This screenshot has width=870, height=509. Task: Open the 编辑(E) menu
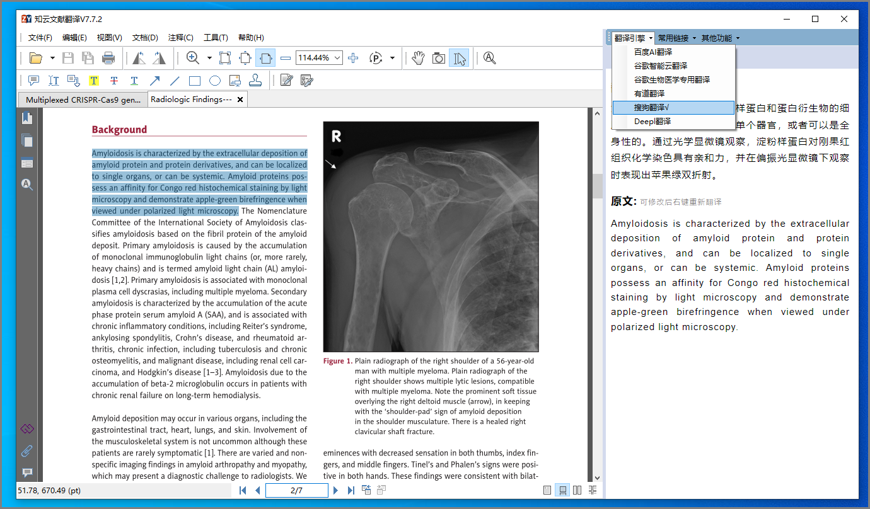tap(74, 38)
